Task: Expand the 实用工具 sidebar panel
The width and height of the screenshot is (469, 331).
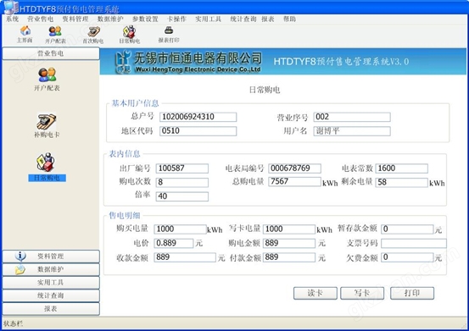Action: point(51,283)
